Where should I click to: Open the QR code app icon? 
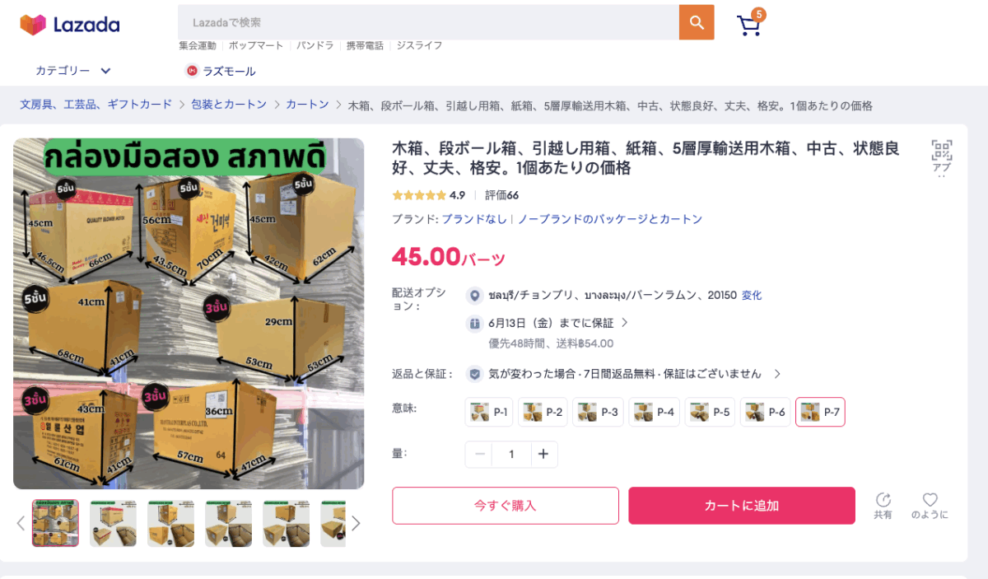click(x=942, y=150)
